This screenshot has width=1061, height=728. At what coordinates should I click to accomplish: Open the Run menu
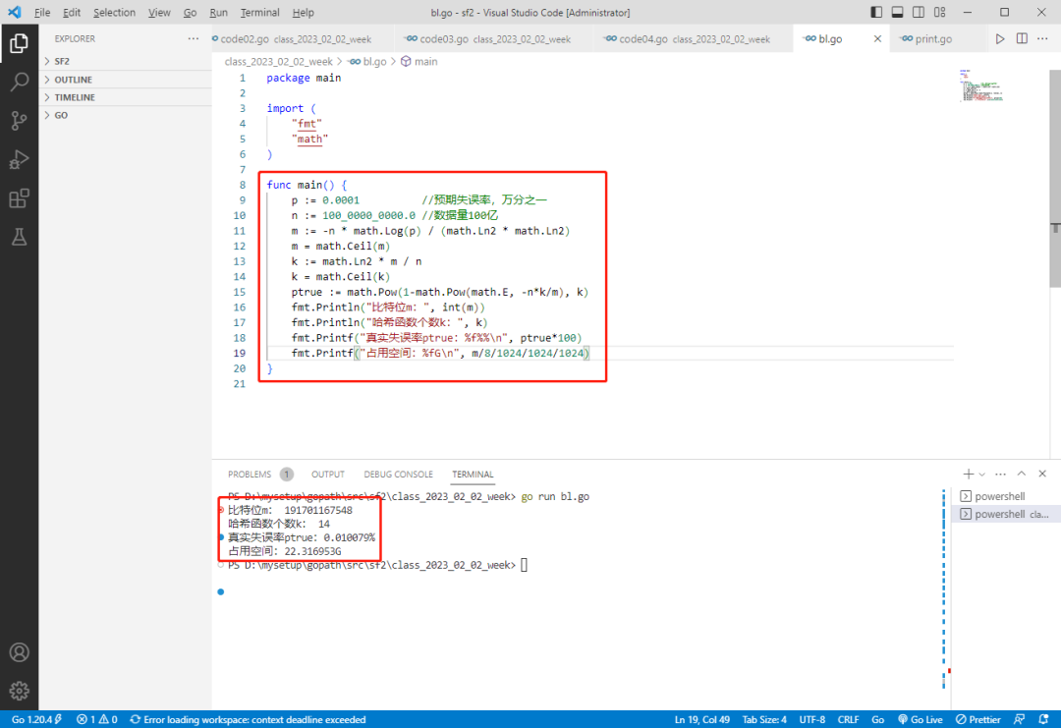point(218,12)
